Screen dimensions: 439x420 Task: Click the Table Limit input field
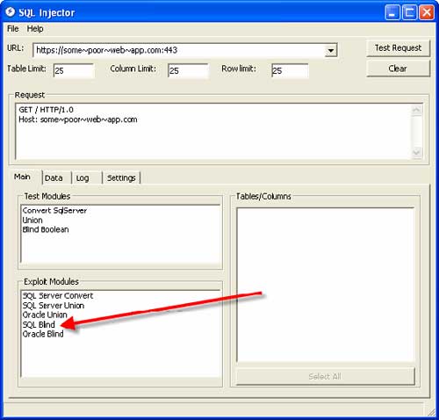74,70
